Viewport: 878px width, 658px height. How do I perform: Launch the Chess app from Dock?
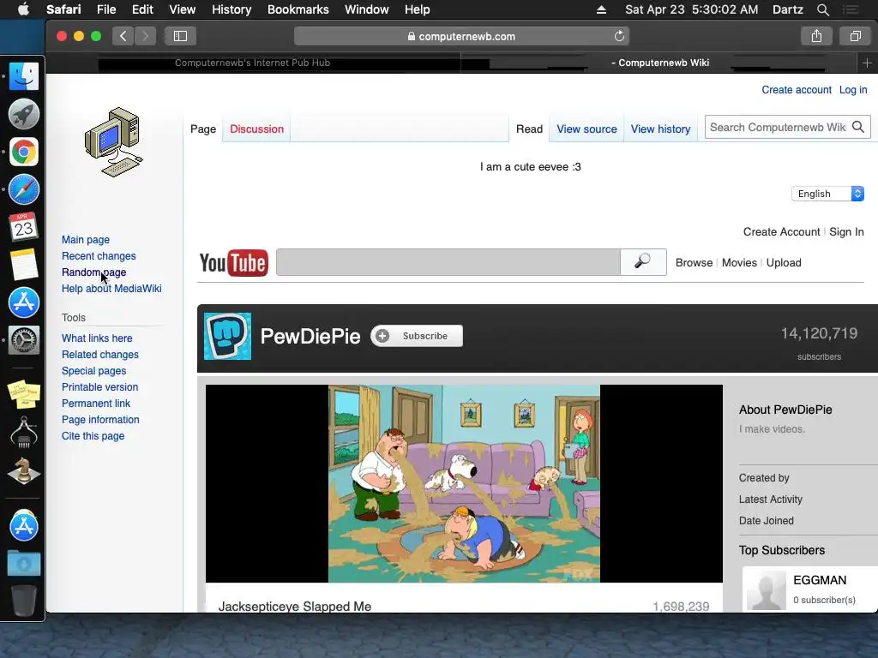tap(23, 470)
